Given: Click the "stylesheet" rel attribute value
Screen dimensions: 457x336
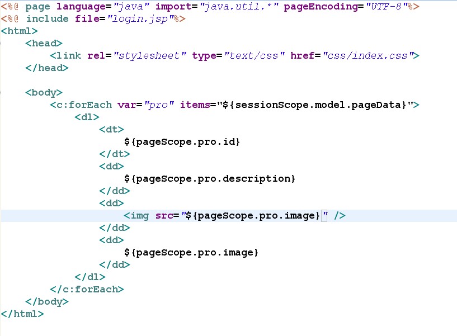Looking at the screenshot, I should click(149, 56).
